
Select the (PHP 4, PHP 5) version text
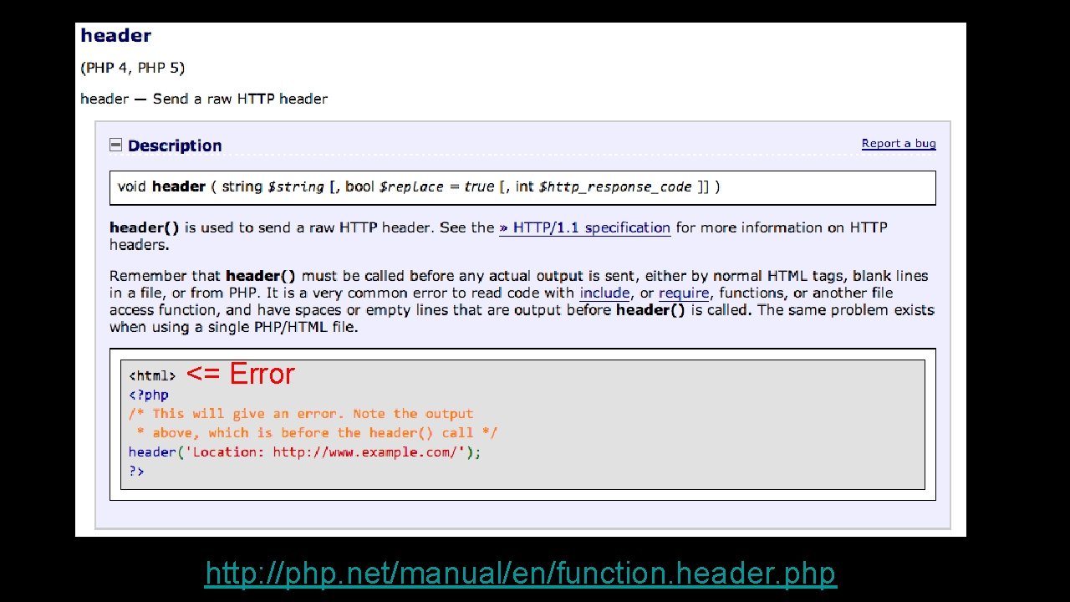[132, 68]
